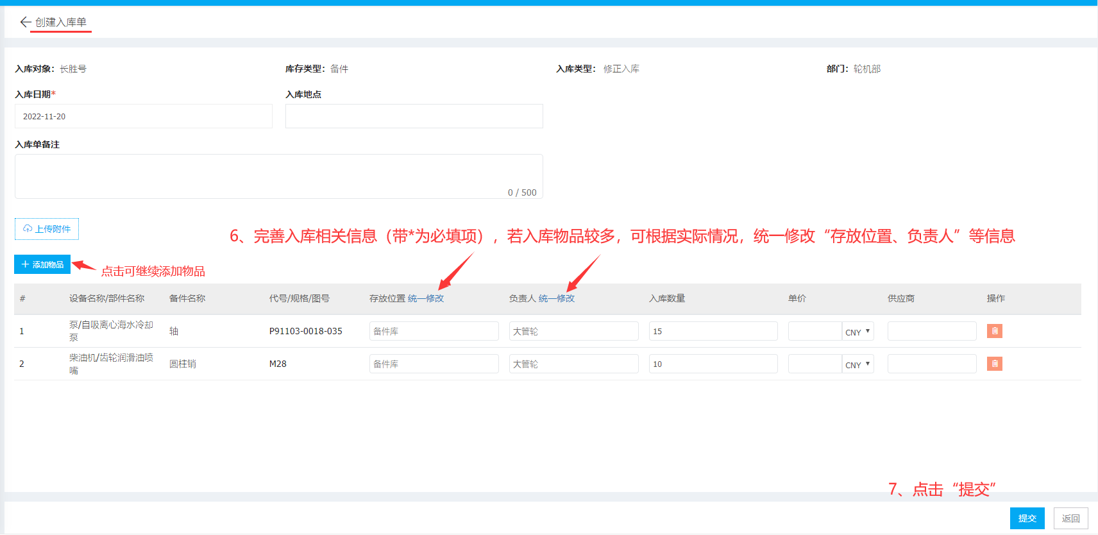Click the 存放位置 field in row 2
This screenshot has height=535, width=1098.
pos(434,364)
